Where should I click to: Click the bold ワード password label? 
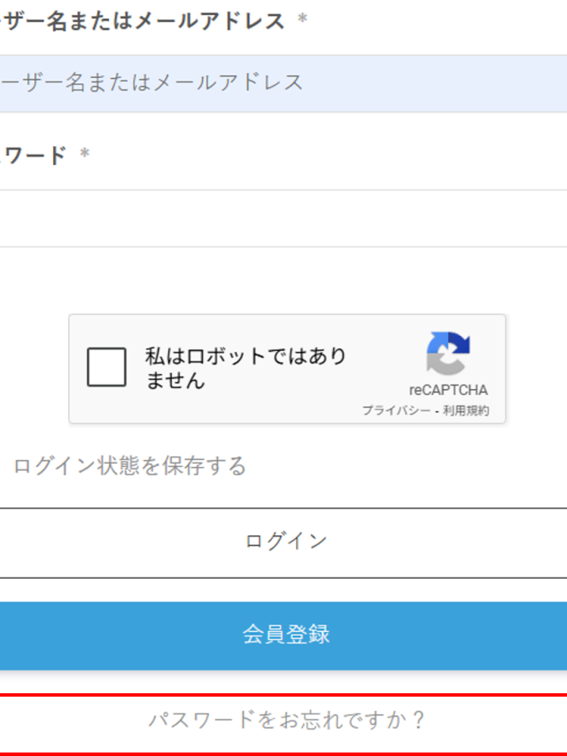(x=34, y=156)
